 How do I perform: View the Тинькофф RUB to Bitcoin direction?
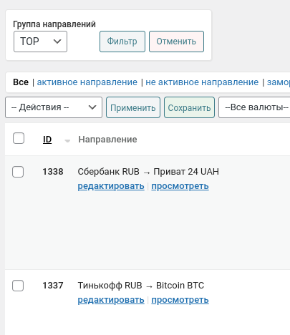click(x=180, y=300)
